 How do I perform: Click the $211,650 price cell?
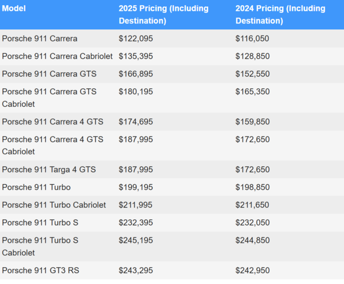252,205
